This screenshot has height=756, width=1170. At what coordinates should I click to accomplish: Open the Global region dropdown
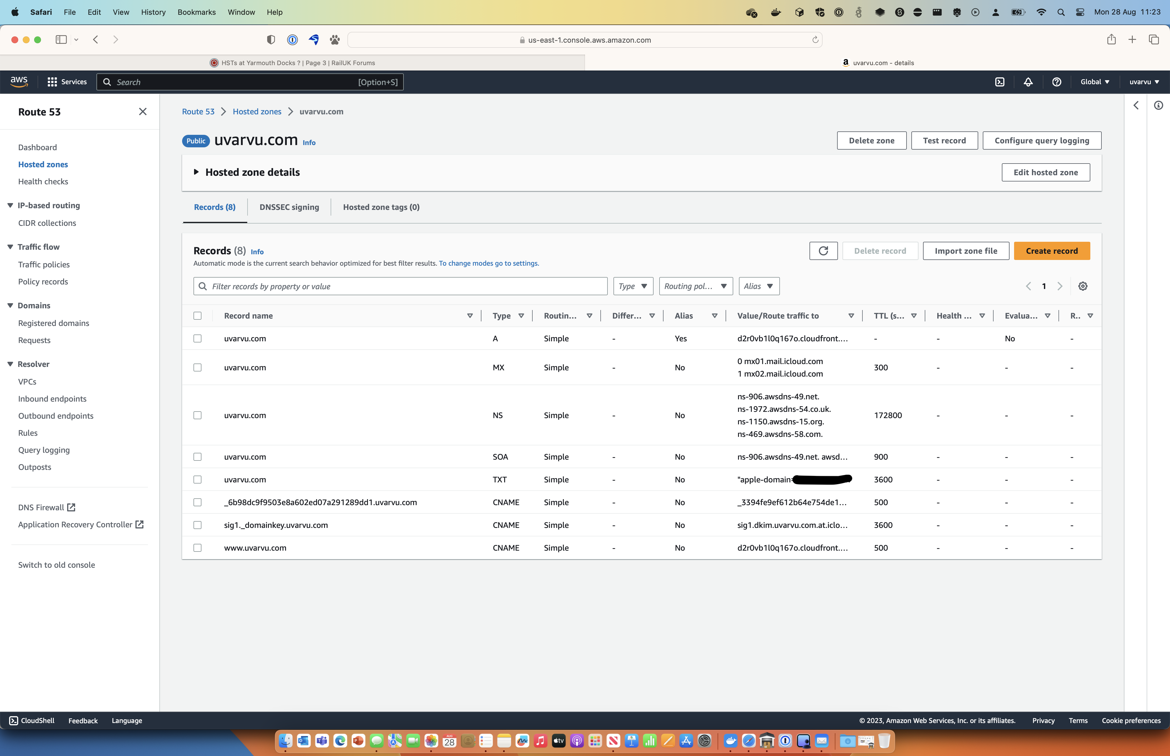(1095, 82)
